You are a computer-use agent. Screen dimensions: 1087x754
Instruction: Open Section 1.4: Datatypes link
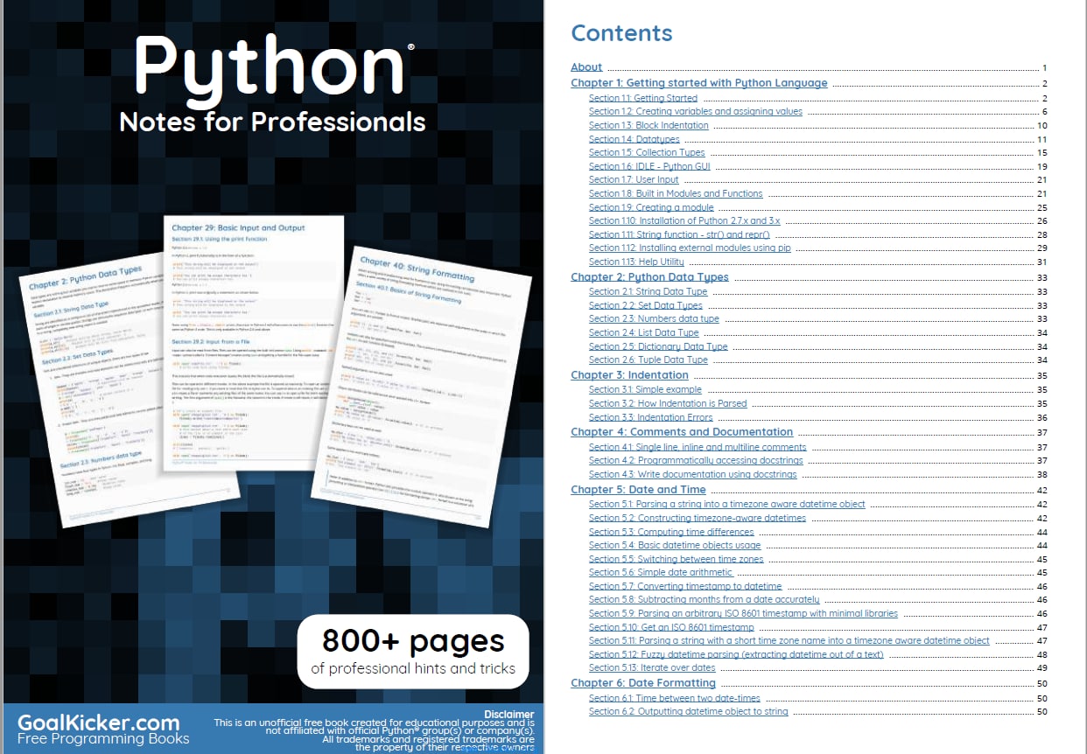click(635, 139)
